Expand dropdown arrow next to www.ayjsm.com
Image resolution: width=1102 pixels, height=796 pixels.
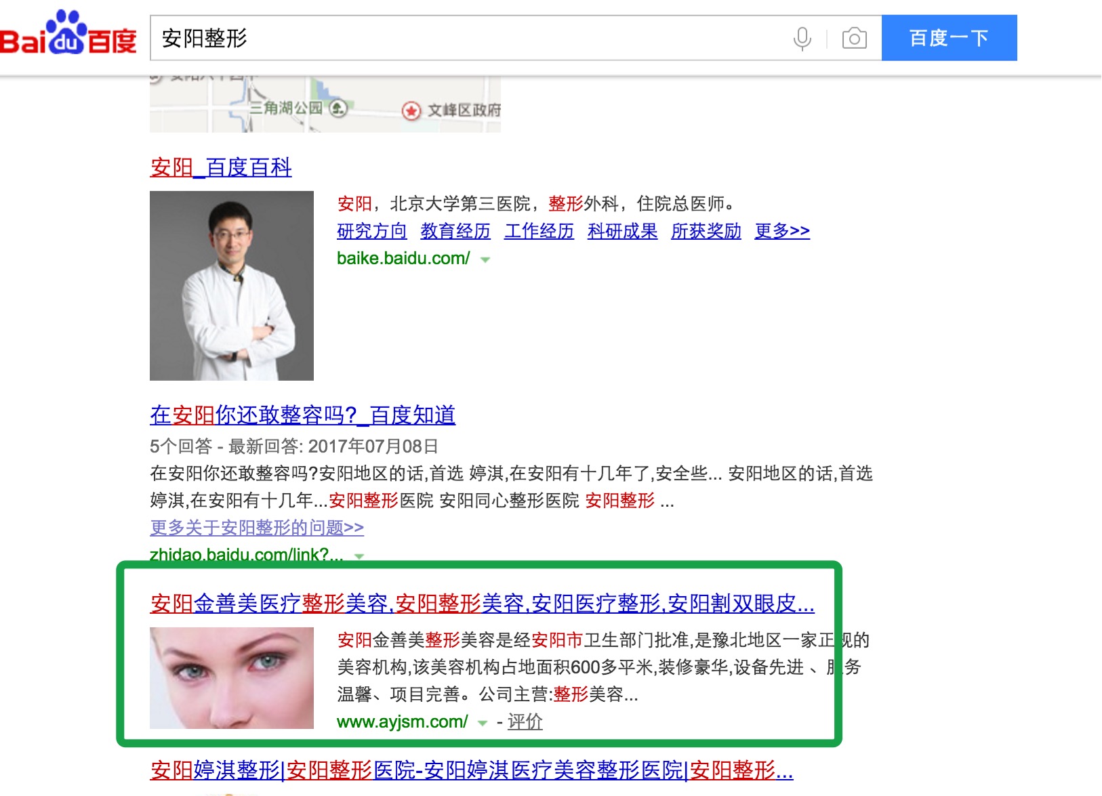point(483,724)
